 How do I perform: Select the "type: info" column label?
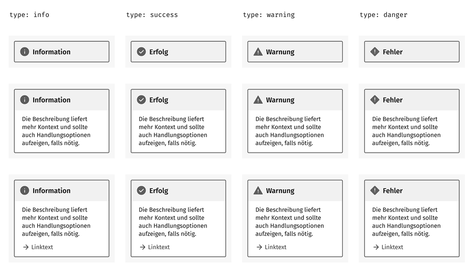click(x=29, y=15)
